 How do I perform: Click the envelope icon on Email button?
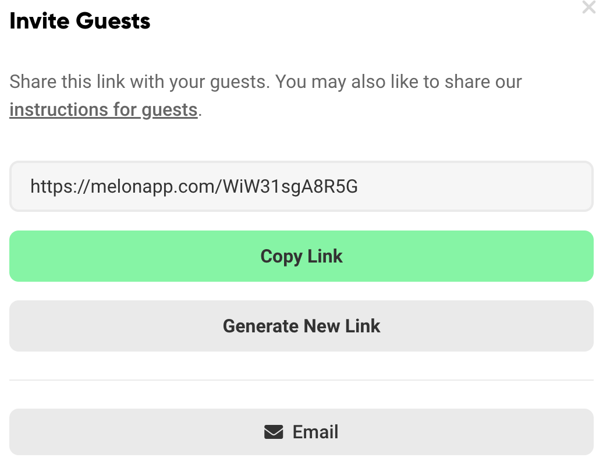tap(274, 432)
